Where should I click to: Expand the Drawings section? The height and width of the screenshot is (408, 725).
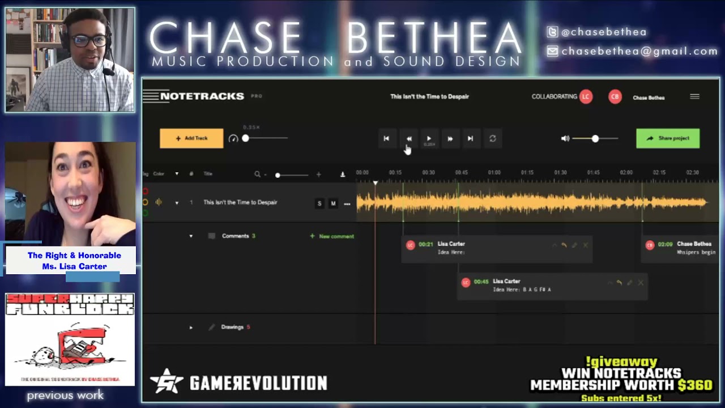(191, 328)
